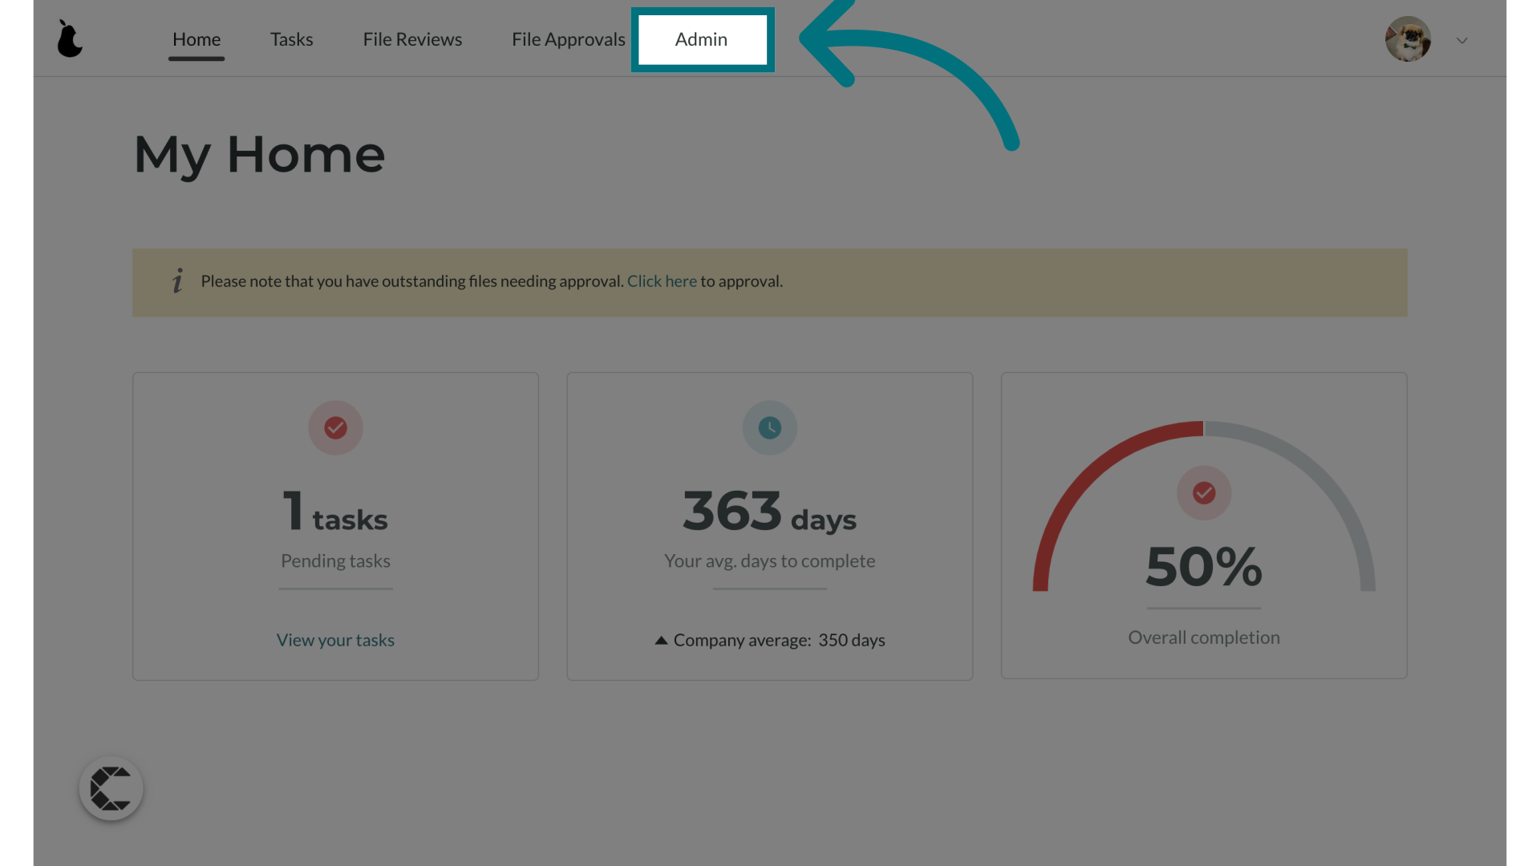The width and height of the screenshot is (1540, 866).
Task: Click View your tasks hyperlink
Action: 335,640
